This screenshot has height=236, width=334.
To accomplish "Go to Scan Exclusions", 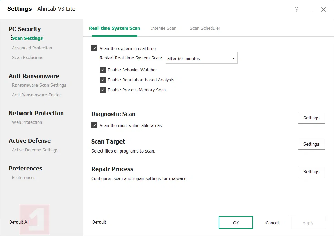I will tap(28, 57).
